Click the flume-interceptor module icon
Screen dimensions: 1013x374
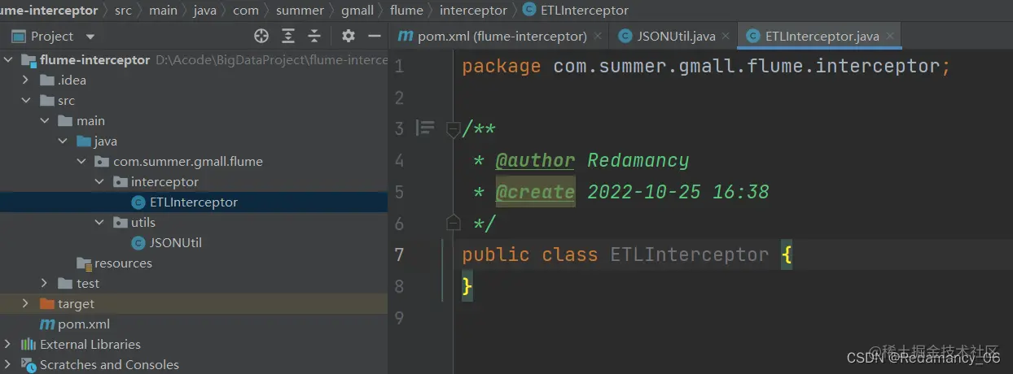click(29, 59)
